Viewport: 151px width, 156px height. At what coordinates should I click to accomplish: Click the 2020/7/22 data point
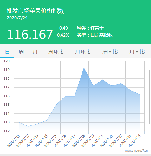[x=121, y=83]
